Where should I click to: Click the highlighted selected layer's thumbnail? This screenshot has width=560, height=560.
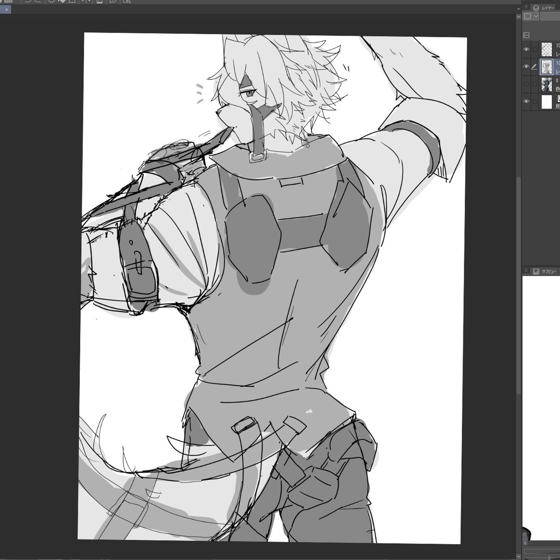(x=546, y=67)
